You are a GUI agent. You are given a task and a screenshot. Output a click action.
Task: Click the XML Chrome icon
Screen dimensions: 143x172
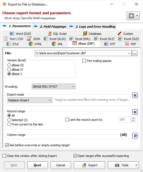tap(54, 44)
